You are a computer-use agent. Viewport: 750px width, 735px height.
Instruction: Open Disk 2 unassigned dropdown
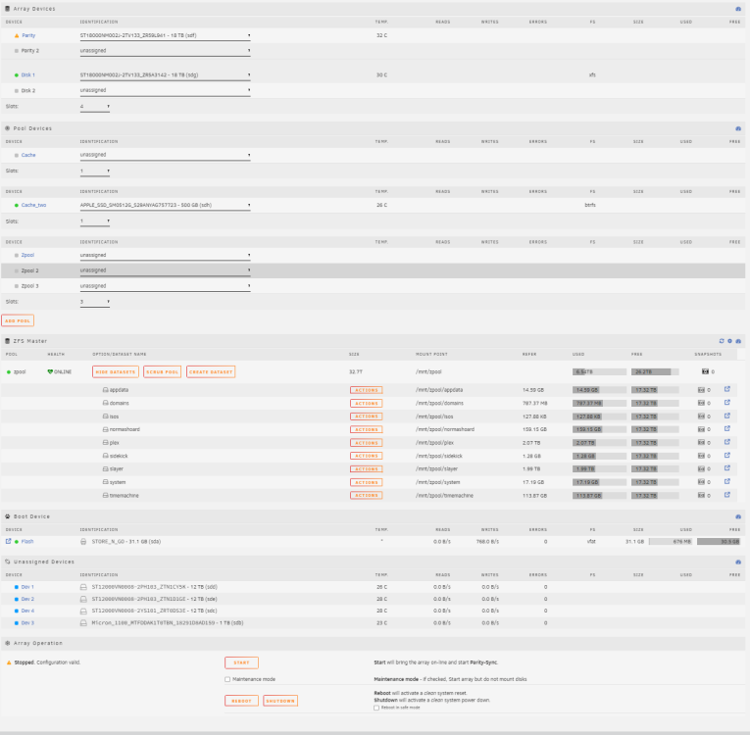[x=165, y=90]
